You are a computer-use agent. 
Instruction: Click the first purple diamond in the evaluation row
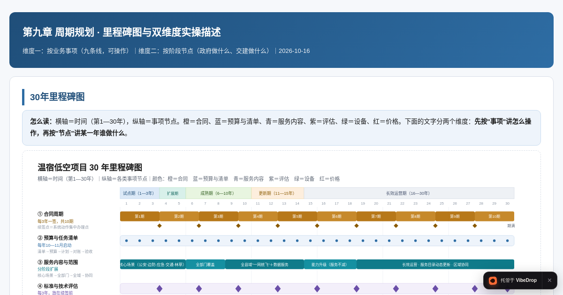[160, 289]
